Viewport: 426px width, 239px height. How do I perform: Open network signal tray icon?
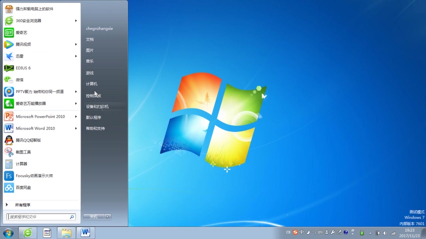[393, 233]
